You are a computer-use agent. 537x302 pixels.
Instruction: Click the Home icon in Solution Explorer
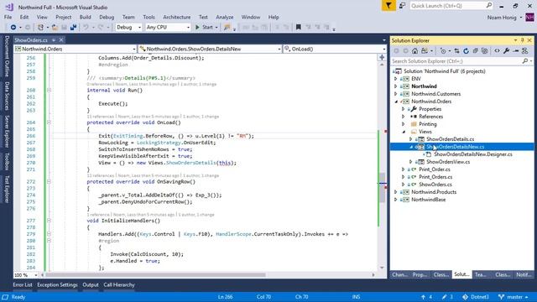pyautogui.click(x=414, y=51)
